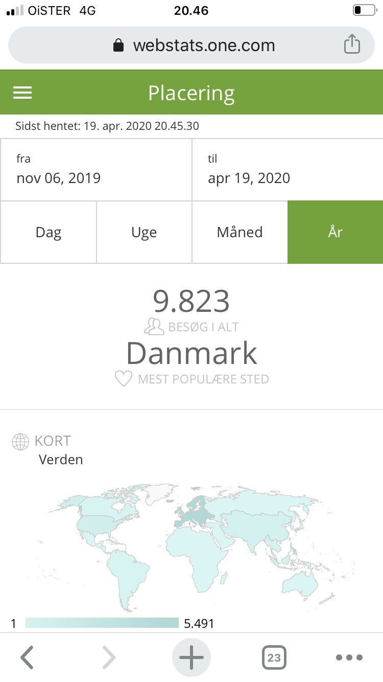Image resolution: width=383 pixels, height=682 pixels.
Task: Select the Måned time range
Action: click(240, 232)
